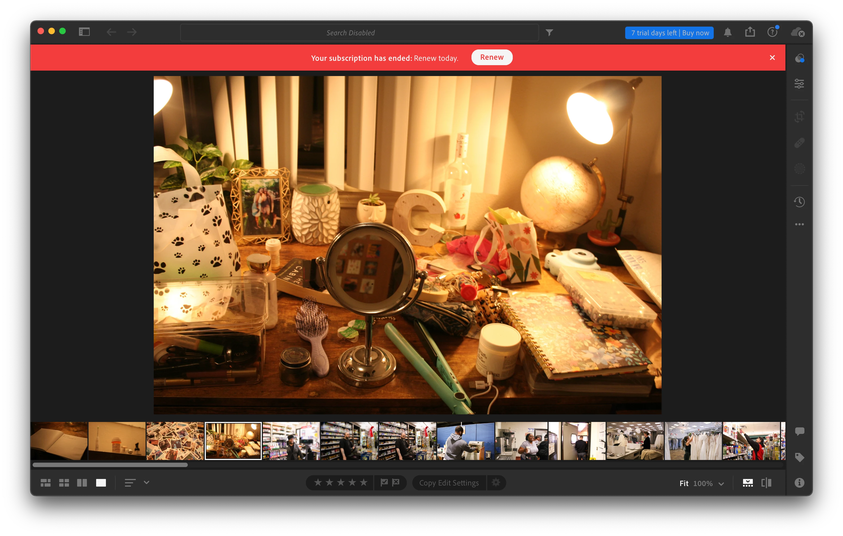
Task: Flag photo as picked
Action: 384,483
